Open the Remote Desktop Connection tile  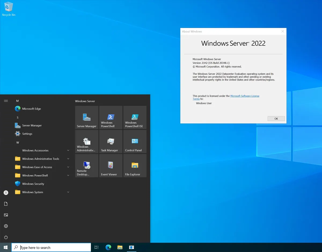(x=87, y=166)
